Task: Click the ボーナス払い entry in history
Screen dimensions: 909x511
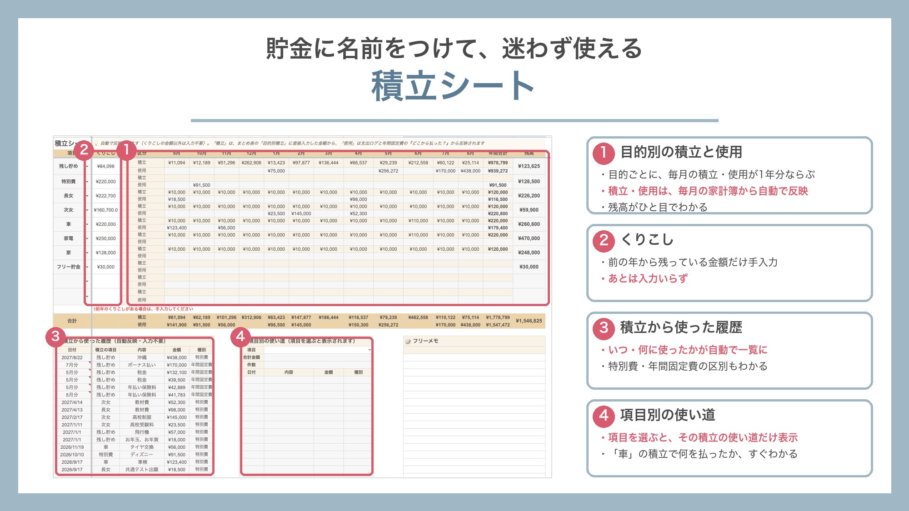Action: pos(142,365)
